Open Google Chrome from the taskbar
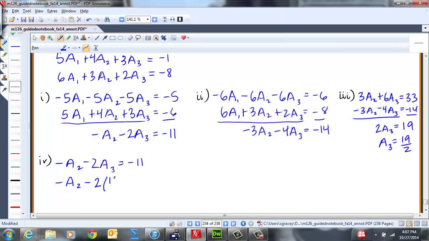This screenshot has width=429, height=241. point(92,234)
